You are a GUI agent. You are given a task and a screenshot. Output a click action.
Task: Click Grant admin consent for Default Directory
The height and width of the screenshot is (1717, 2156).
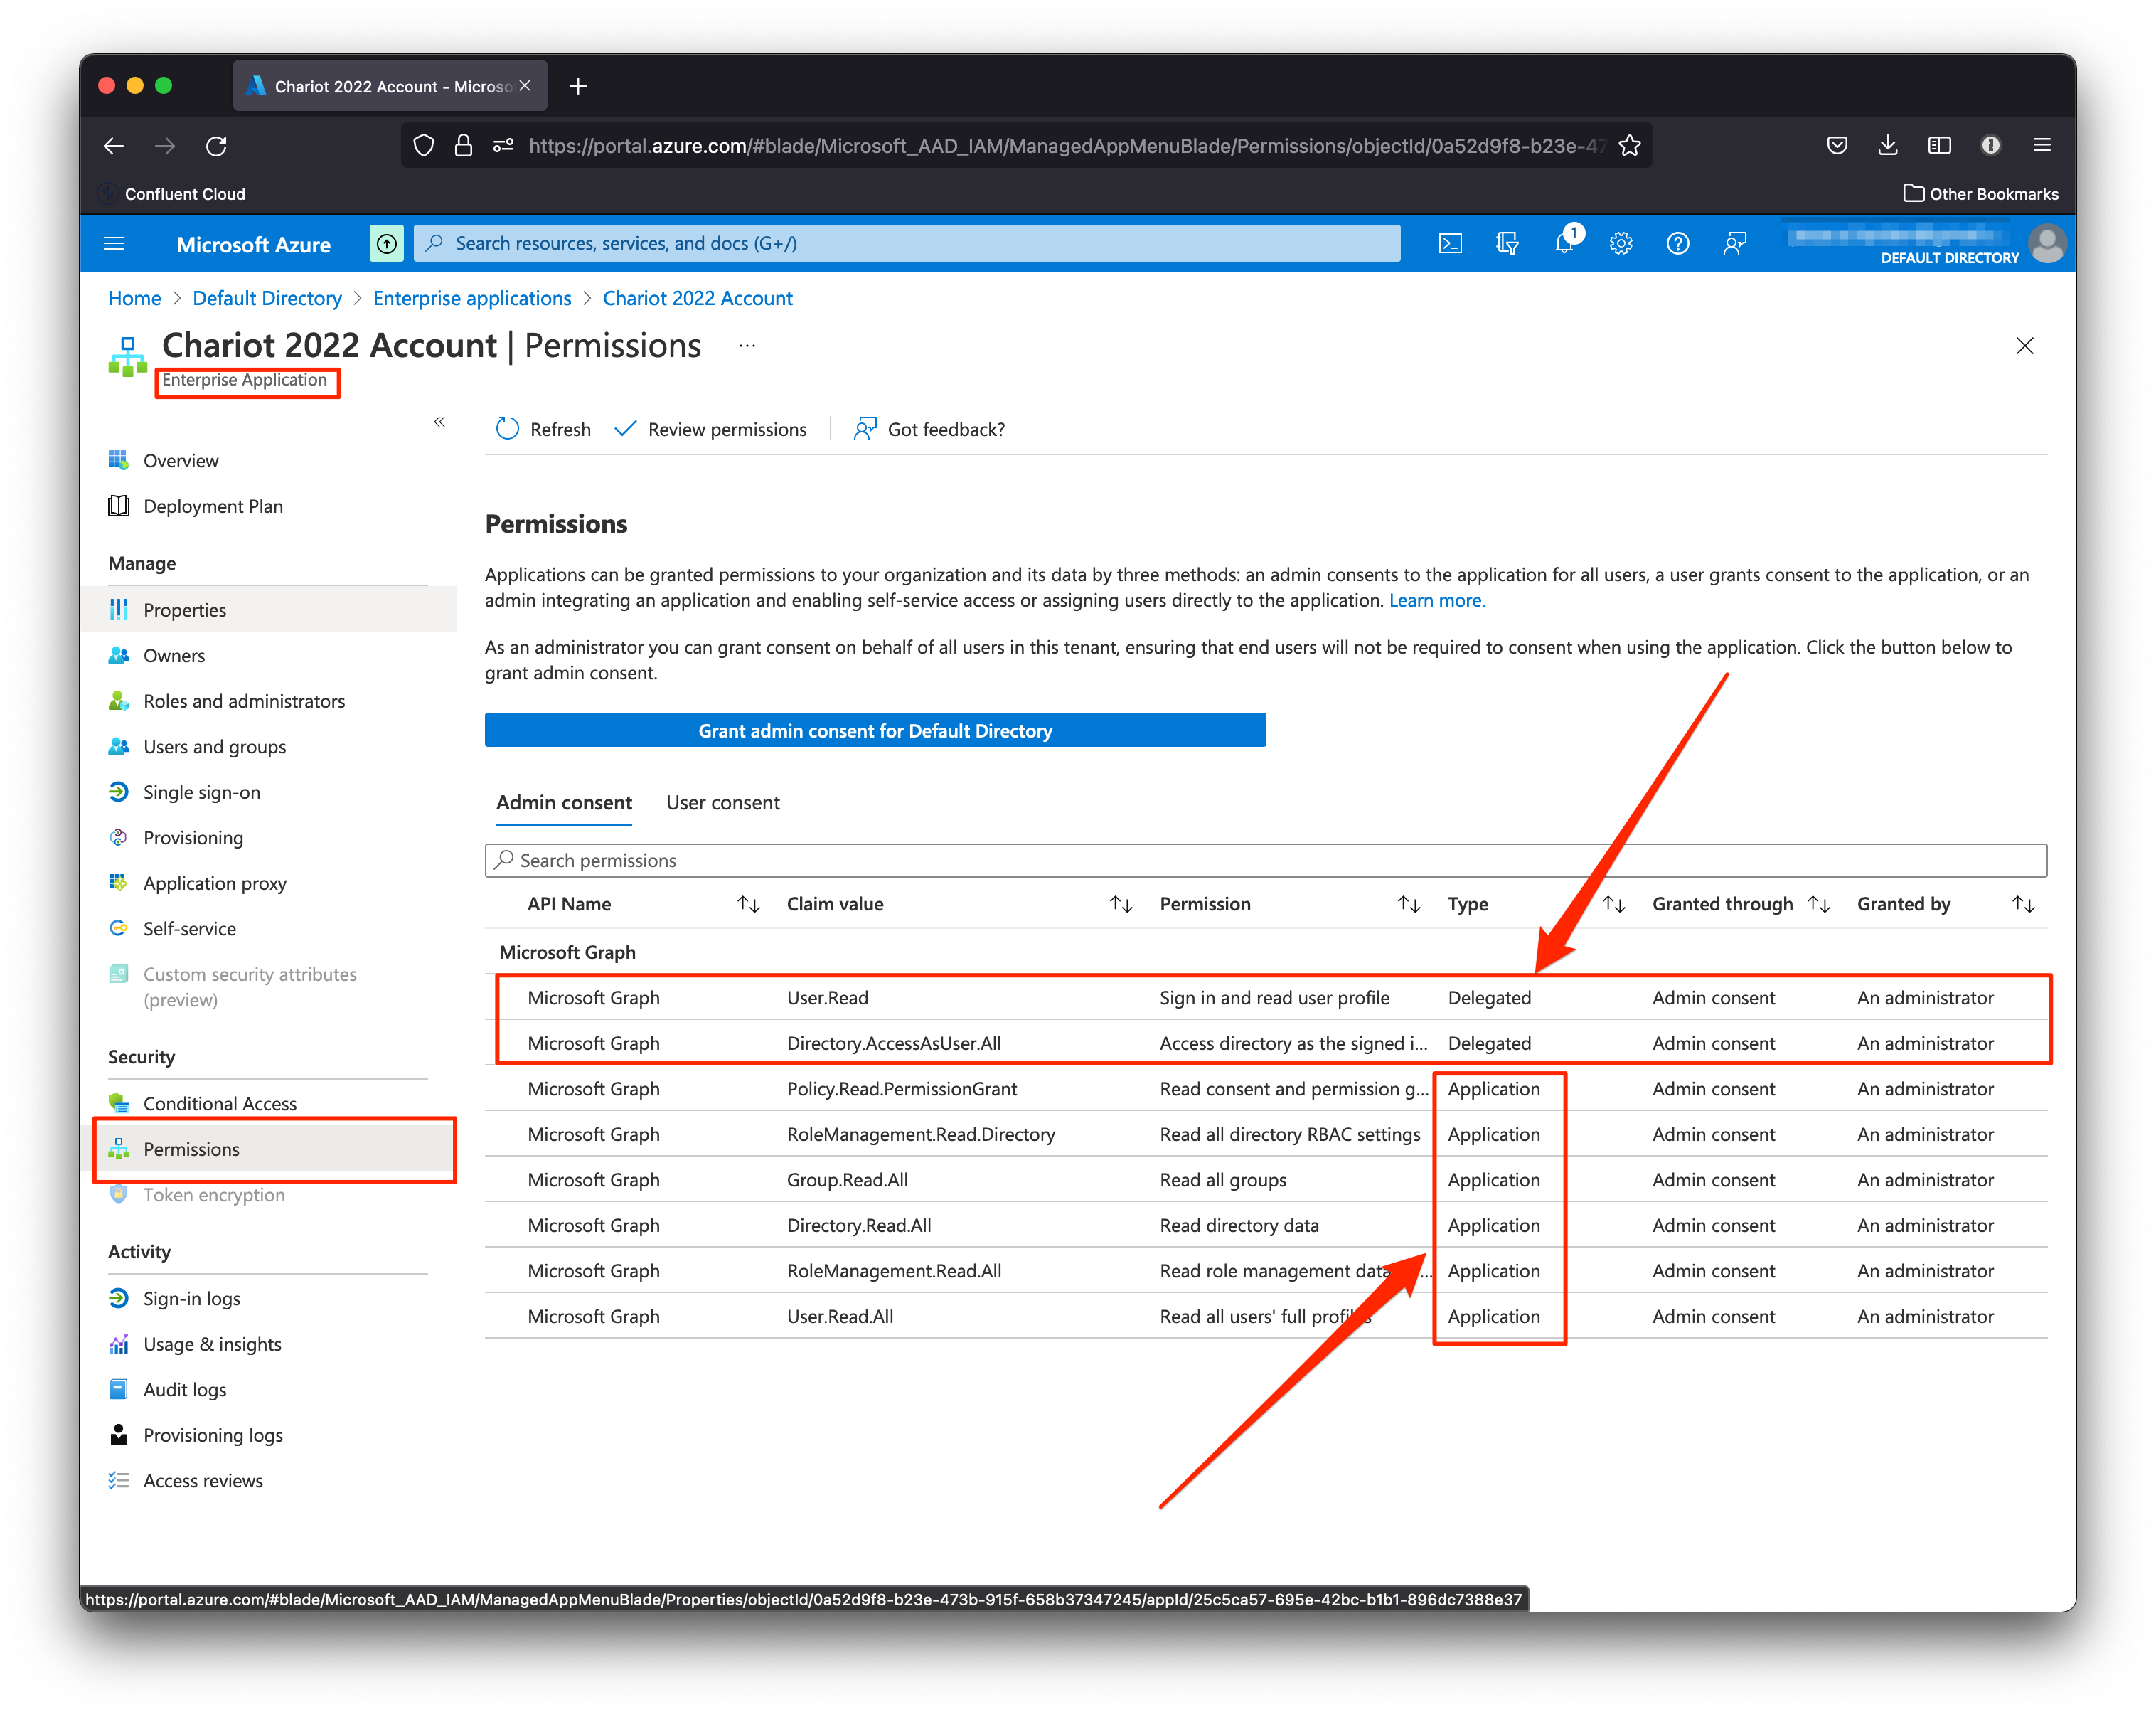pos(875,730)
